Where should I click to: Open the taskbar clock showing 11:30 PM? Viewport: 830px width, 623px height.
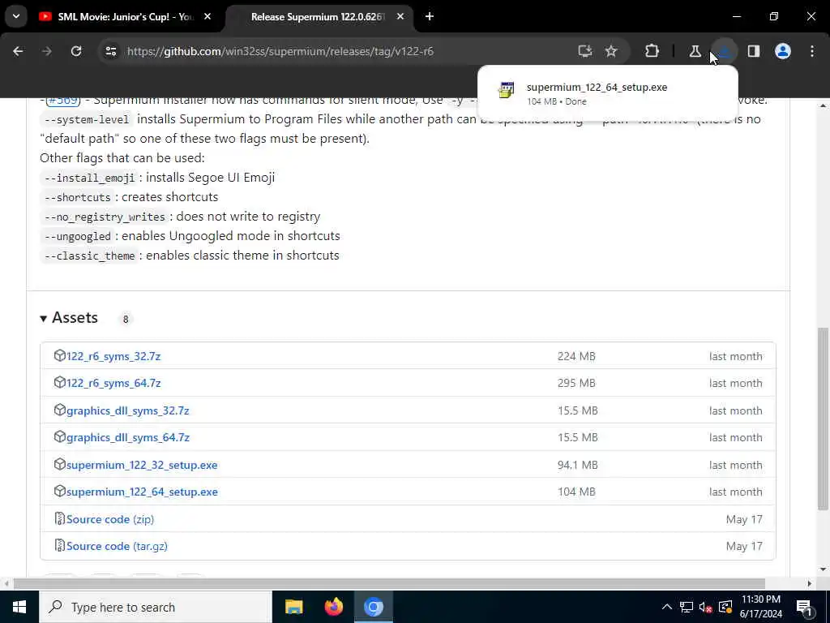760,607
